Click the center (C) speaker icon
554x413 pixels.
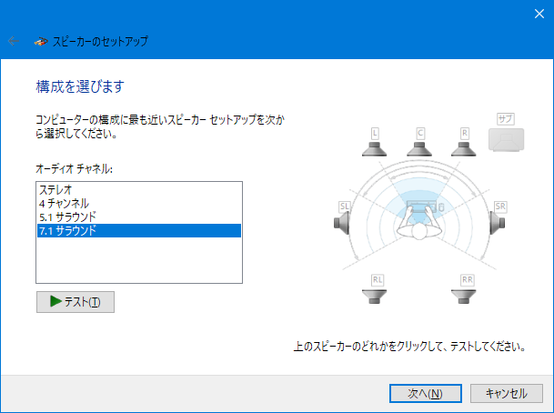point(420,146)
